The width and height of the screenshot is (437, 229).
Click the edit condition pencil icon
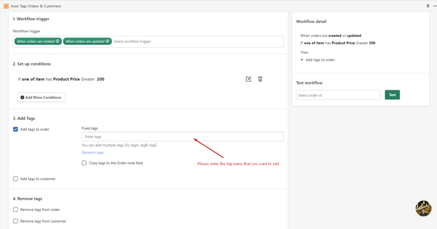[x=248, y=79]
